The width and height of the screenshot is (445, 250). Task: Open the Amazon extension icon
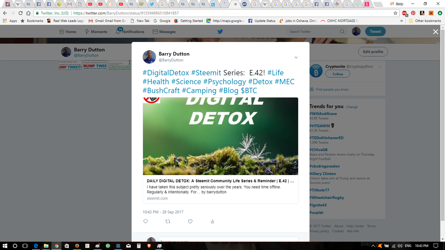(422, 13)
